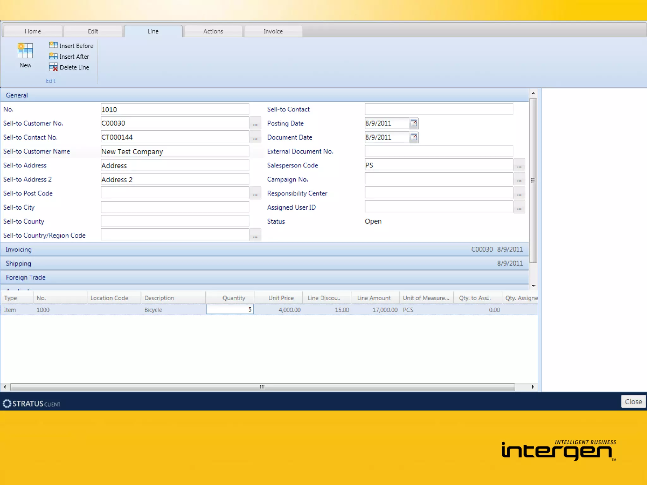The image size is (647, 485).
Task: Click the Close button
Action: point(633,401)
